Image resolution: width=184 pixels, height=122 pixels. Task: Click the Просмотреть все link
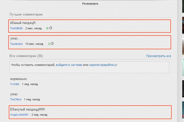[x=158, y=56]
